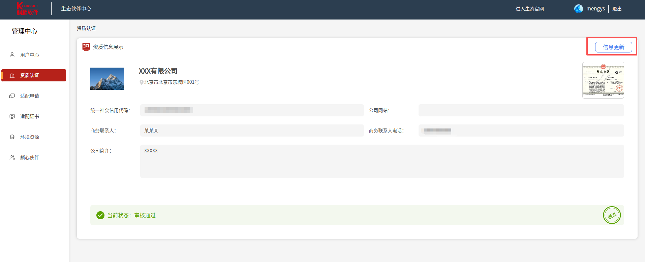645x262 pixels.
Task: Click the mengys user avatar icon
Action: pyautogui.click(x=578, y=9)
